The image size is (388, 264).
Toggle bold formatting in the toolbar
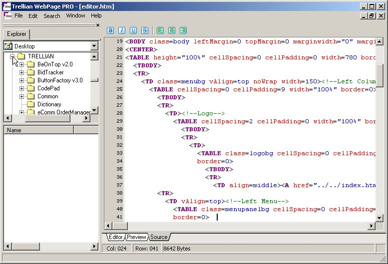click(x=110, y=30)
